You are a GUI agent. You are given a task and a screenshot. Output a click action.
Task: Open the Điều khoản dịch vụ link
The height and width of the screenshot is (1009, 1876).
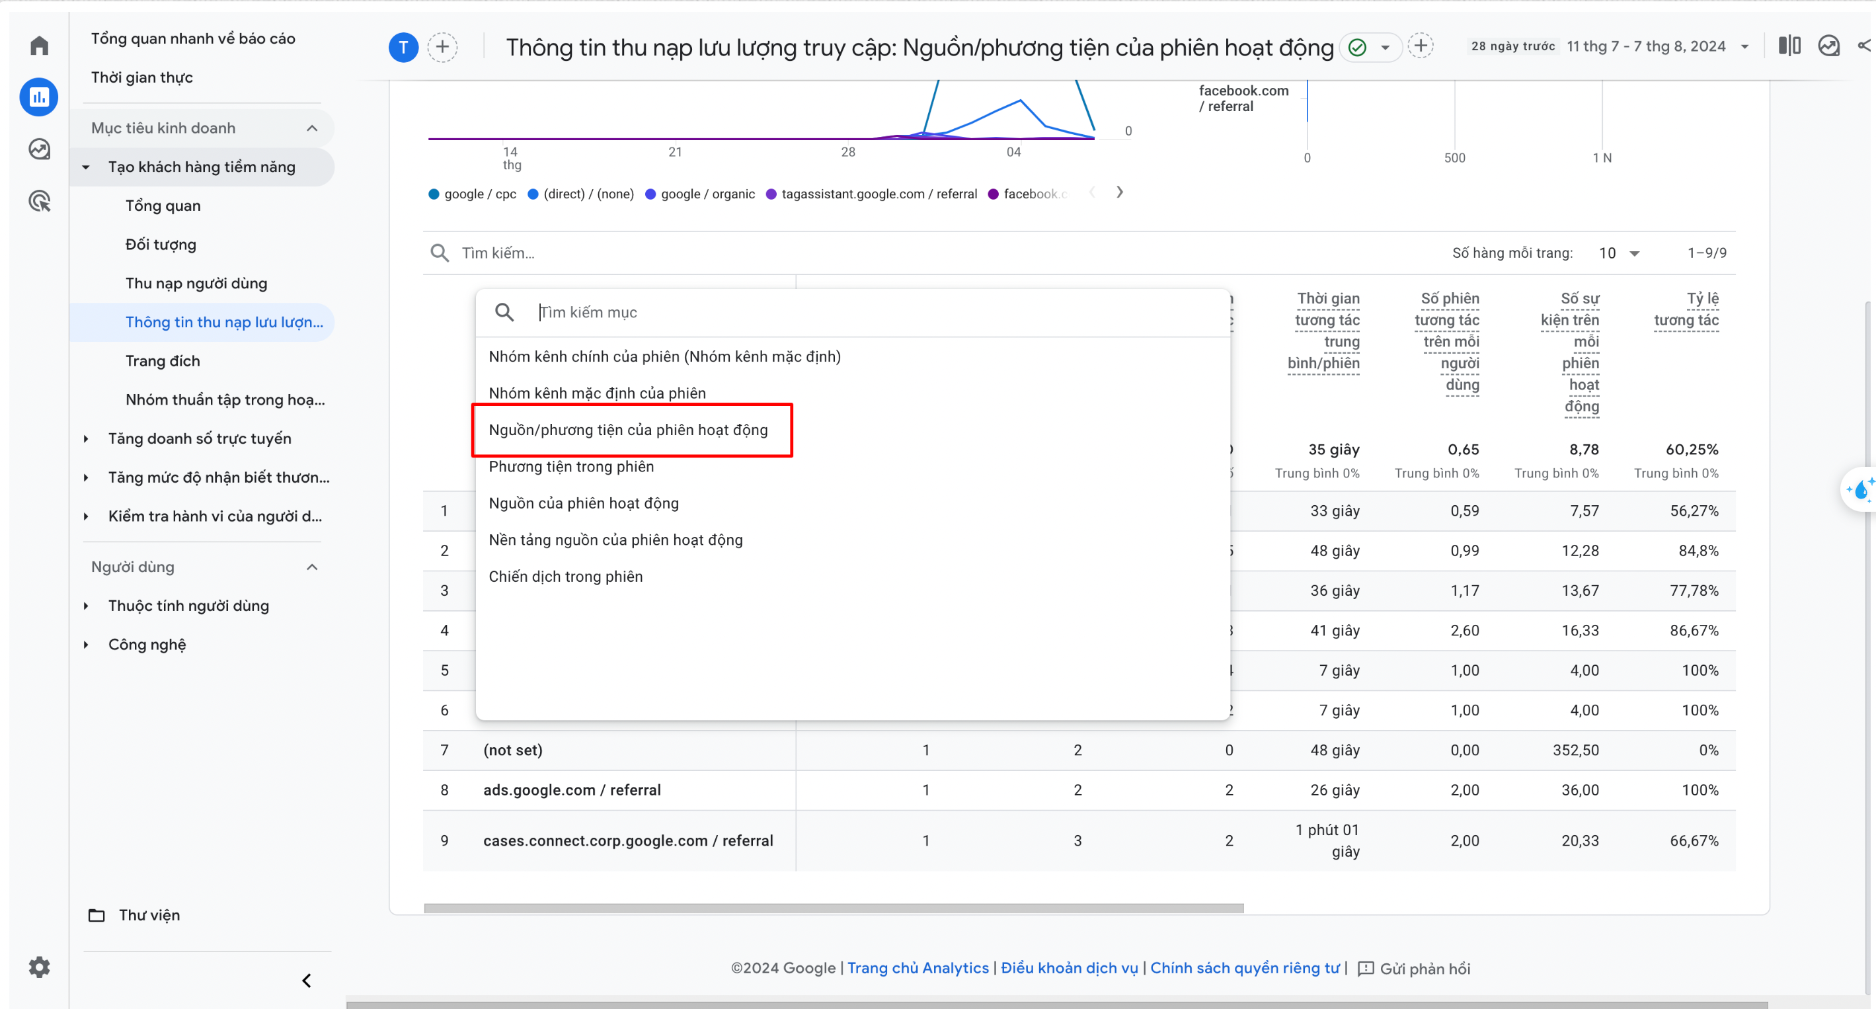[1068, 967]
